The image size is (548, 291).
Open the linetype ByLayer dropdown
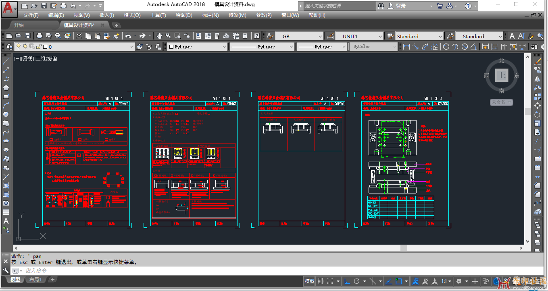click(x=291, y=47)
